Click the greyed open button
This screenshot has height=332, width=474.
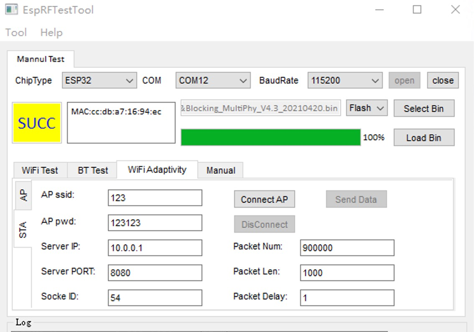tap(404, 80)
